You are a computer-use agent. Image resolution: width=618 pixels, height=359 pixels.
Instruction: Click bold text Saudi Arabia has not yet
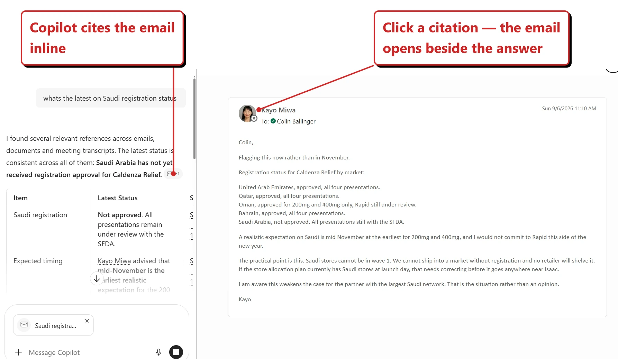134,163
